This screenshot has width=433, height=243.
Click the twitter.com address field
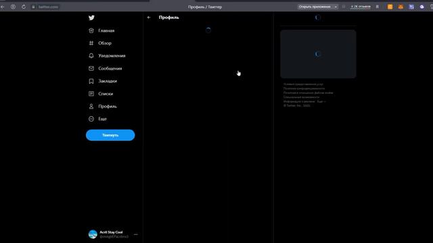[x=48, y=7]
